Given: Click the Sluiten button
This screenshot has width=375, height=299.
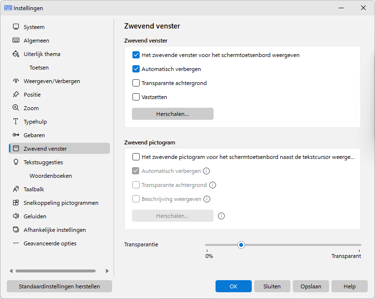Looking at the screenshot, I should [272, 286].
